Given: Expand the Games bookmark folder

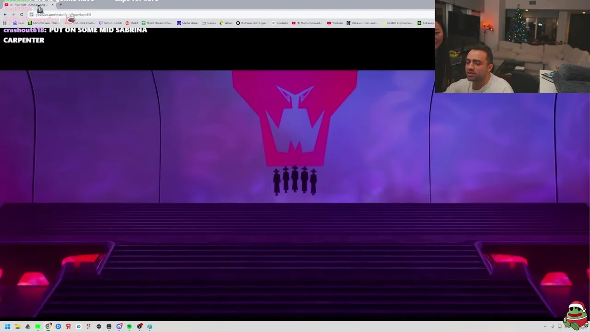Looking at the screenshot, I should point(209,23).
